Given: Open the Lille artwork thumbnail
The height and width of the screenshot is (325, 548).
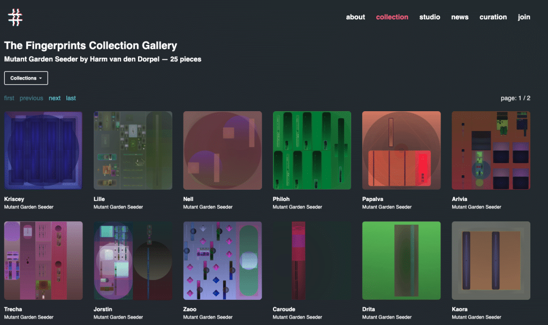Looking at the screenshot, I should (x=133, y=150).
